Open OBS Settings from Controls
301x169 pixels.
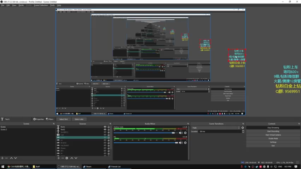[x=273, y=142]
